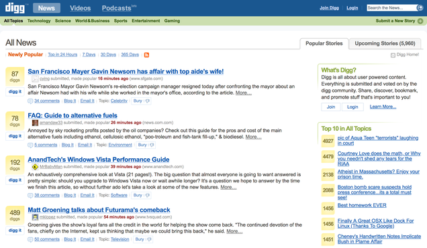Click MrBabyMan's user avatar icon
The width and height of the screenshot is (427, 248).
[x=35, y=167]
